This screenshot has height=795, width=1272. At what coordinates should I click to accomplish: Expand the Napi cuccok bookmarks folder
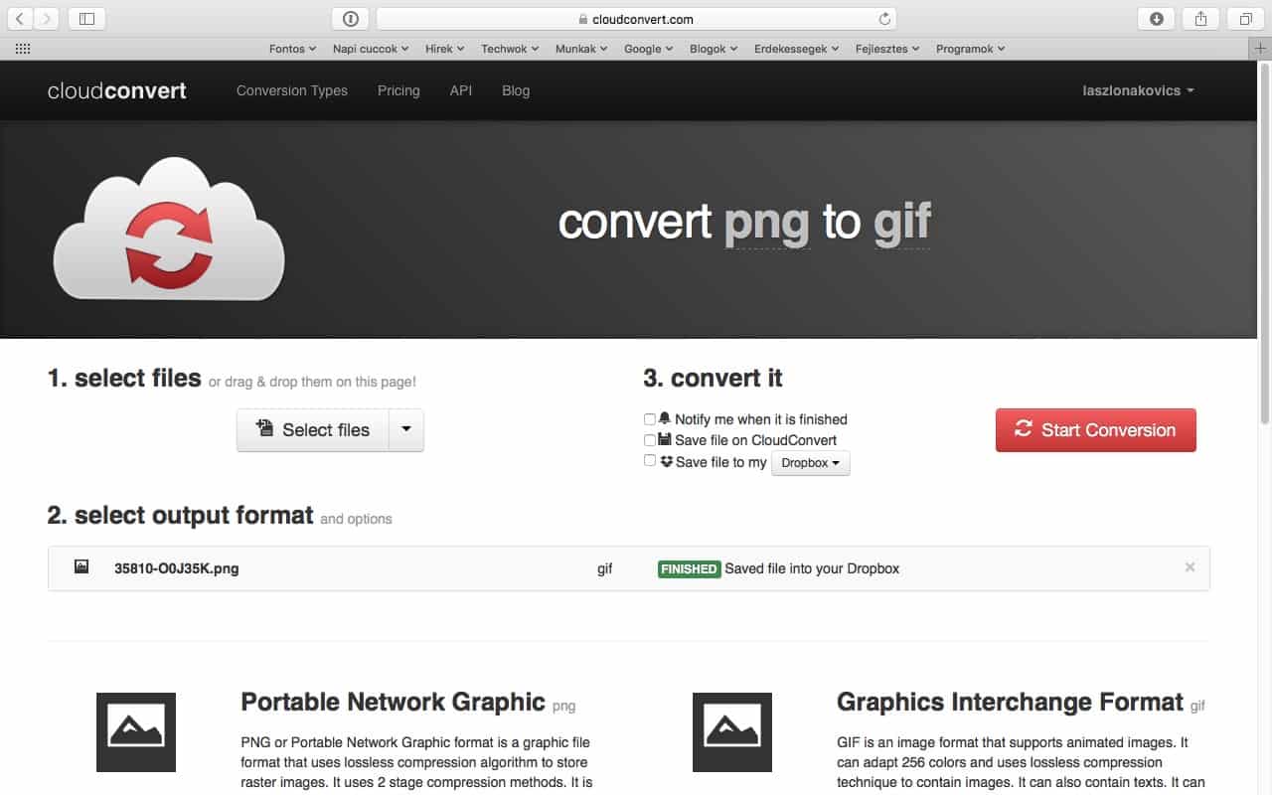(371, 48)
